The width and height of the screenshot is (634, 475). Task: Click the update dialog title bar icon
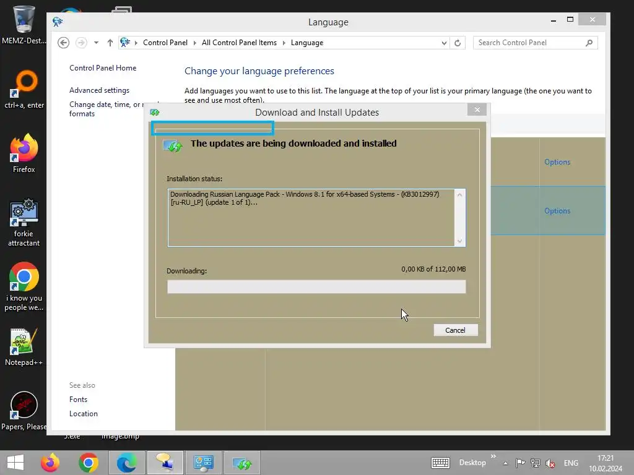pos(154,113)
